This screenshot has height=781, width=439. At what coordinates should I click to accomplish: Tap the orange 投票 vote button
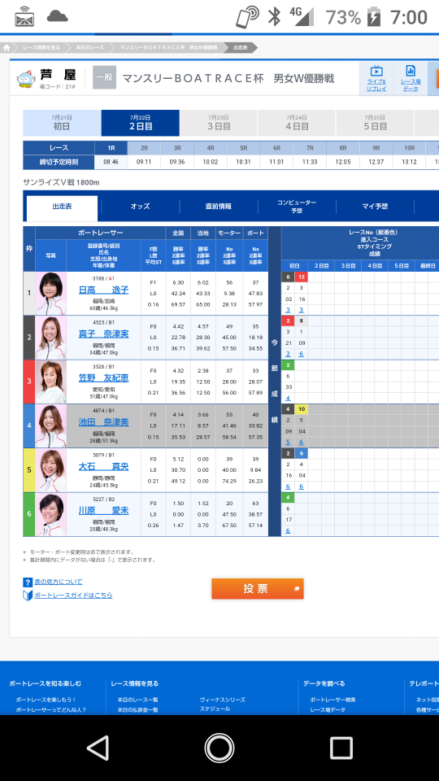coord(258,589)
